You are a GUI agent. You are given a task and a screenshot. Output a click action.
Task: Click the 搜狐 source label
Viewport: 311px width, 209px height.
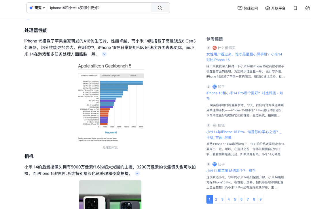click(221, 125)
